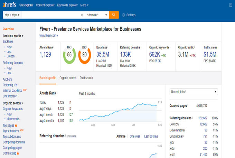
Task: Select the One year range option
Action: 134,136
